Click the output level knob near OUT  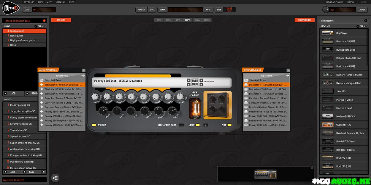pos(326,10)
